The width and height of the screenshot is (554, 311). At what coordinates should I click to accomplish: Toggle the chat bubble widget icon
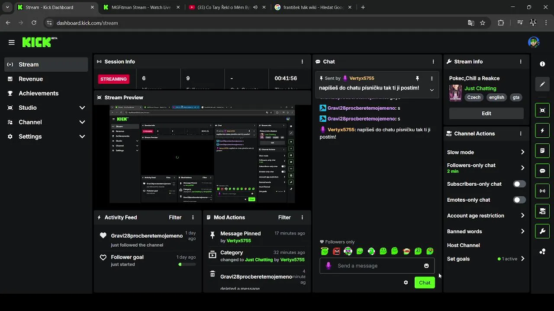click(542, 171)
